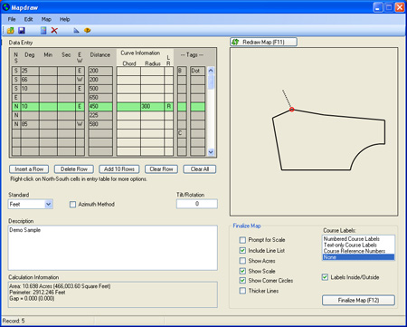
Task: Click the Mapdraw globe title icon
Action: pos(5,7)
